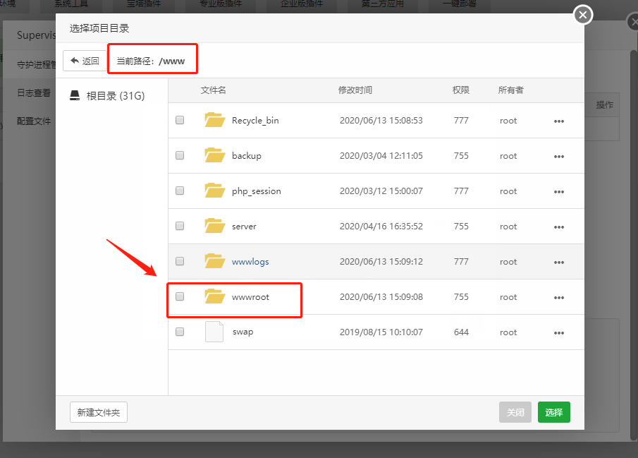Click the root directory disk icon

pyautogui.click(x=75, y=95)
